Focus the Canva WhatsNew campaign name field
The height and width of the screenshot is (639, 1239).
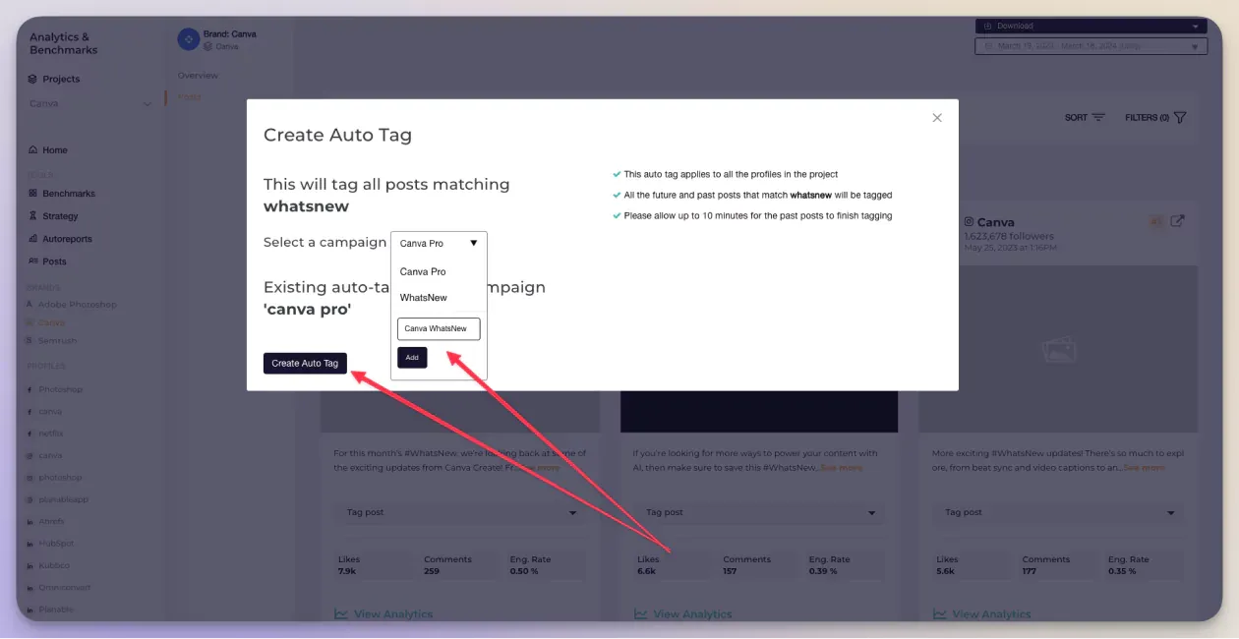(x=439, y=328)
